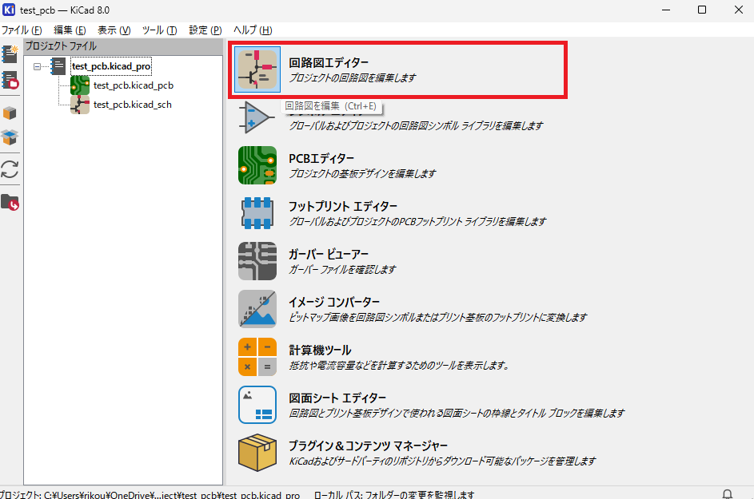
Task: Click the unarchive project icon
Action: pyautogui.click(x=10, y=137)
